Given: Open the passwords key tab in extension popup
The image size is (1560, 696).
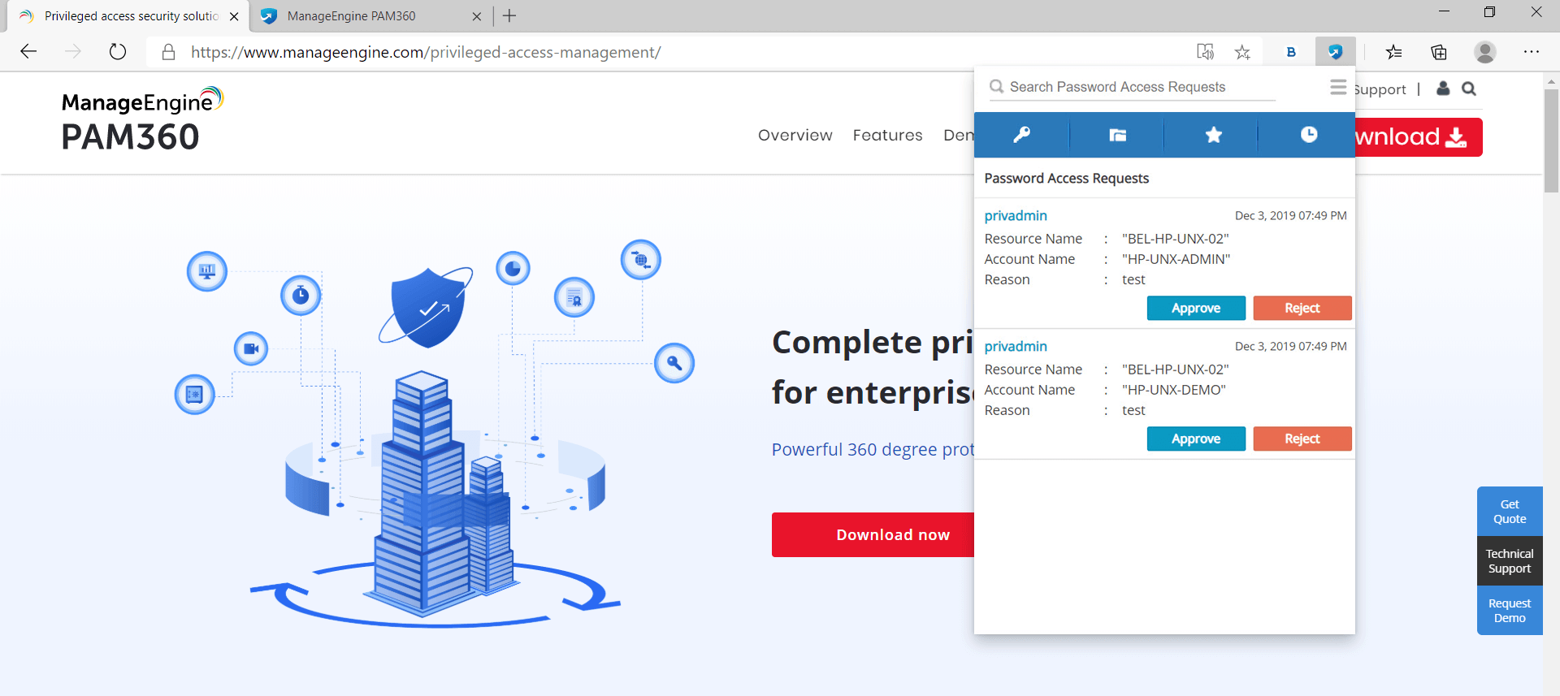Looking at the screenshot, I should pyautogui.click(x=1021, y=135).
